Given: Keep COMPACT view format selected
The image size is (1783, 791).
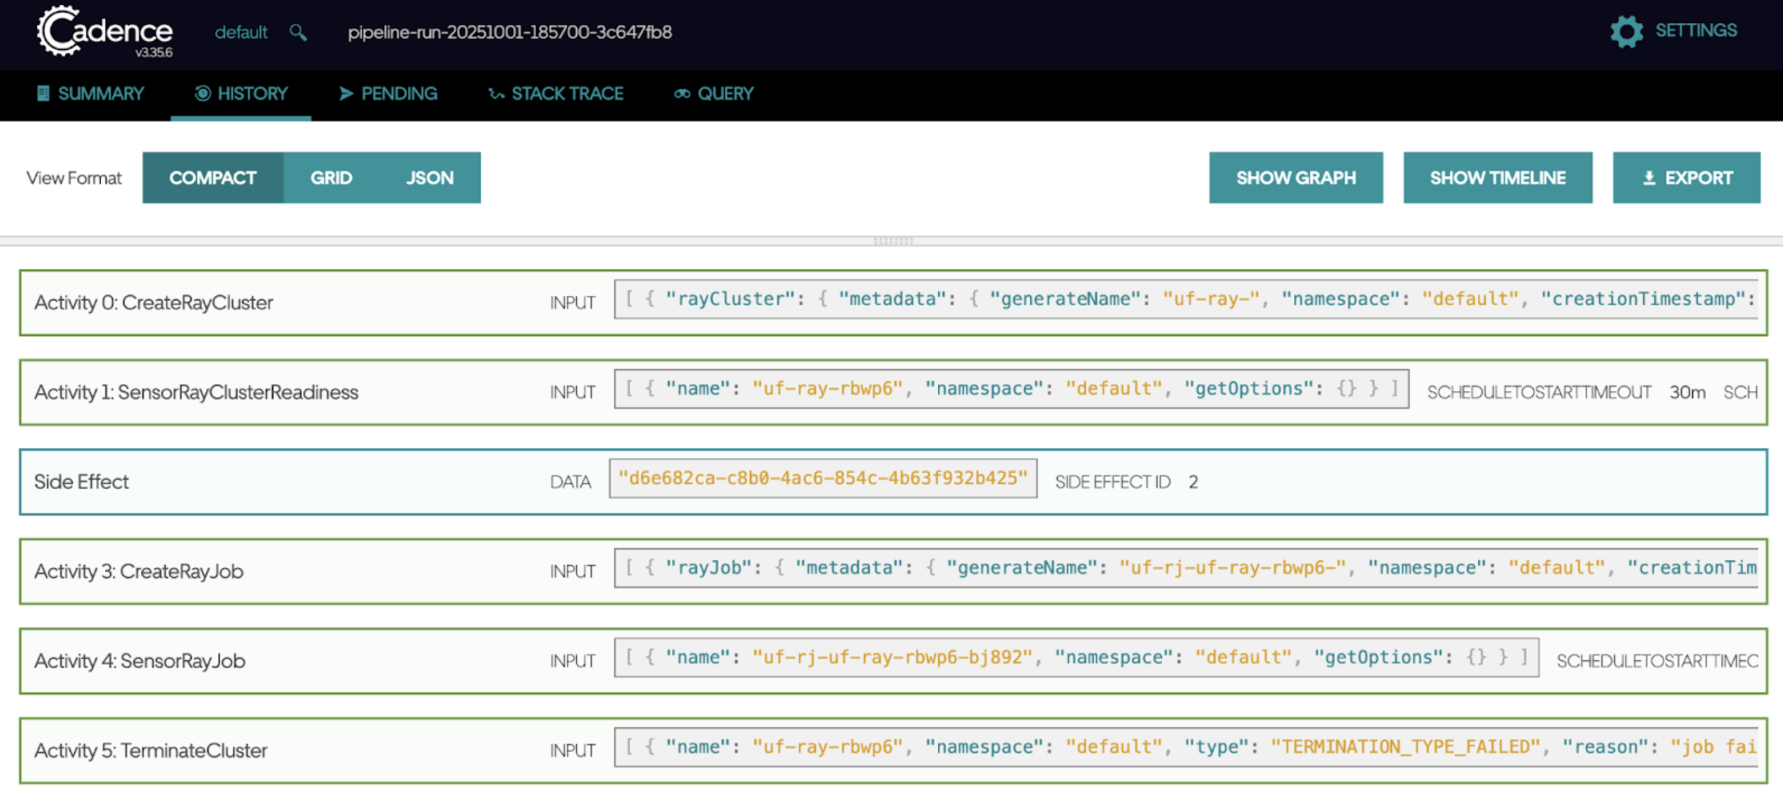Looking at the screenshot, I should (212, 178).
